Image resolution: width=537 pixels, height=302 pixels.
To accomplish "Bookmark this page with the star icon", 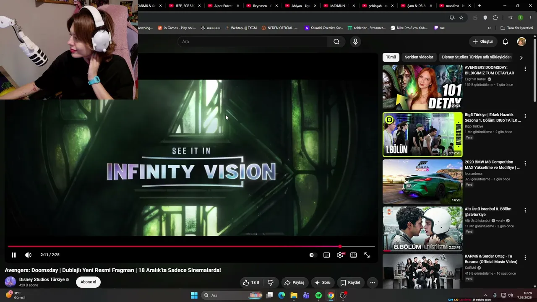I will coord(461,18).
